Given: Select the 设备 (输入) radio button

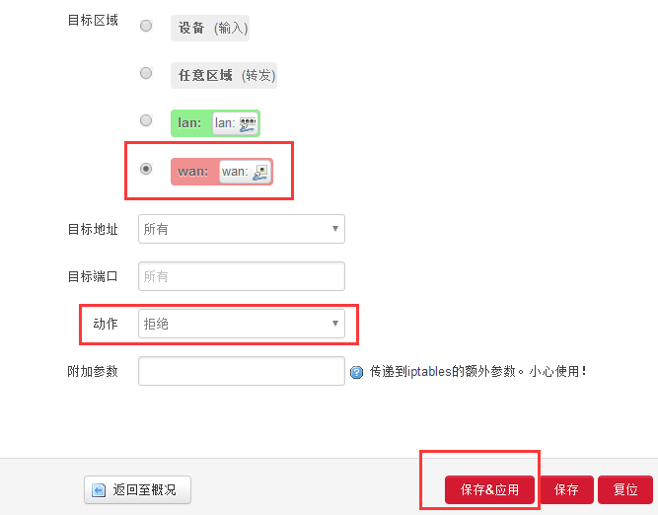Looking at the screenshot, I should pyautogui.click(x=146, y=27).
